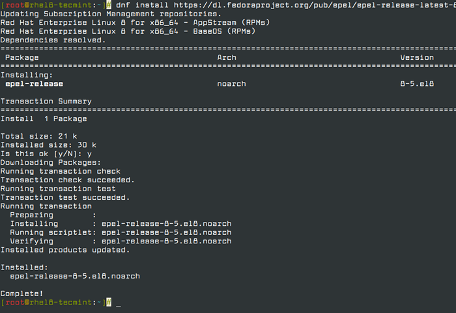Image resolution: width=456 pixels, height=313 pixels.
Task: Click the Version column header
Action: pyautogui.click(x=416, y=57)
